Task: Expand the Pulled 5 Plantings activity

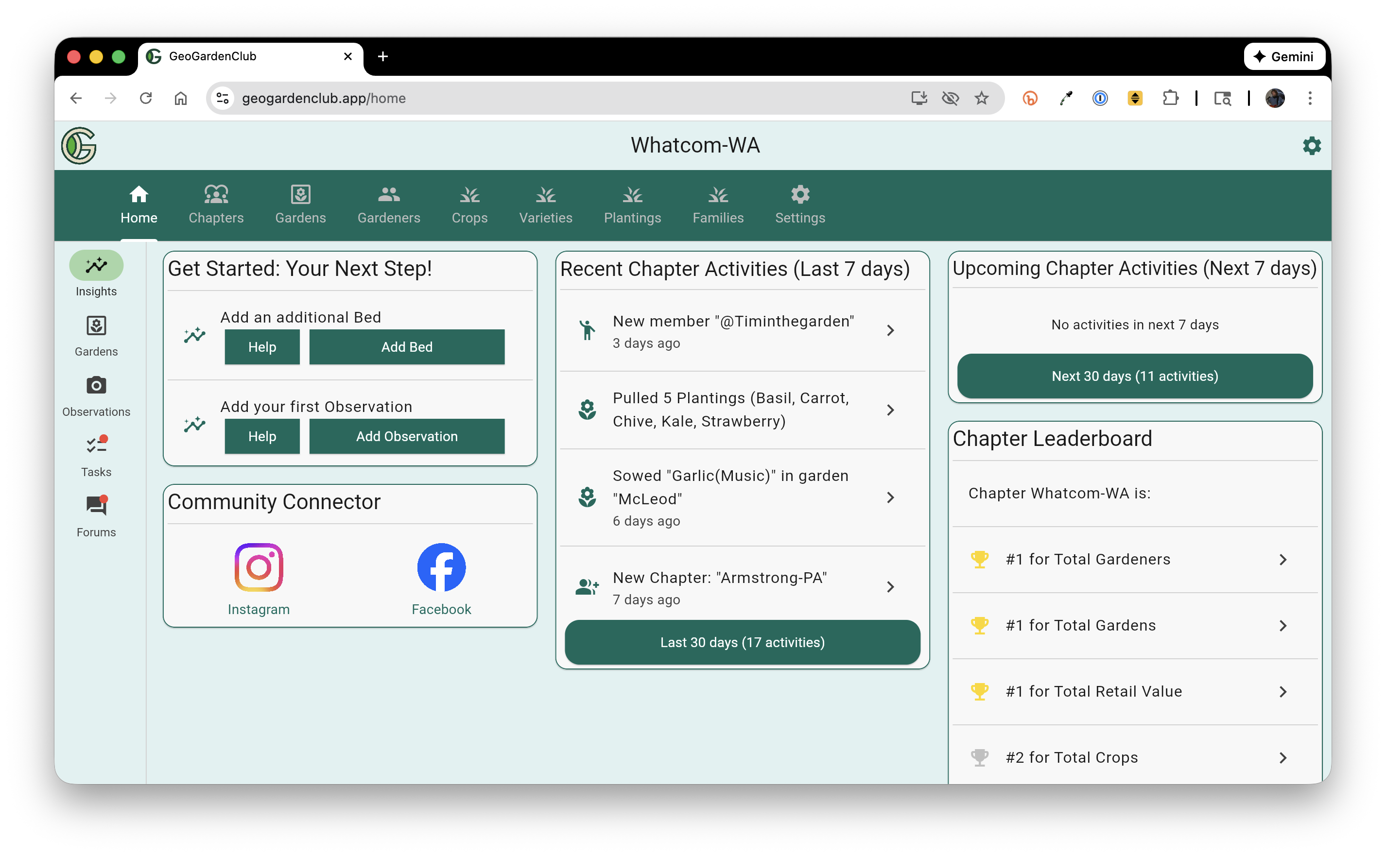Action: point(890,410)
